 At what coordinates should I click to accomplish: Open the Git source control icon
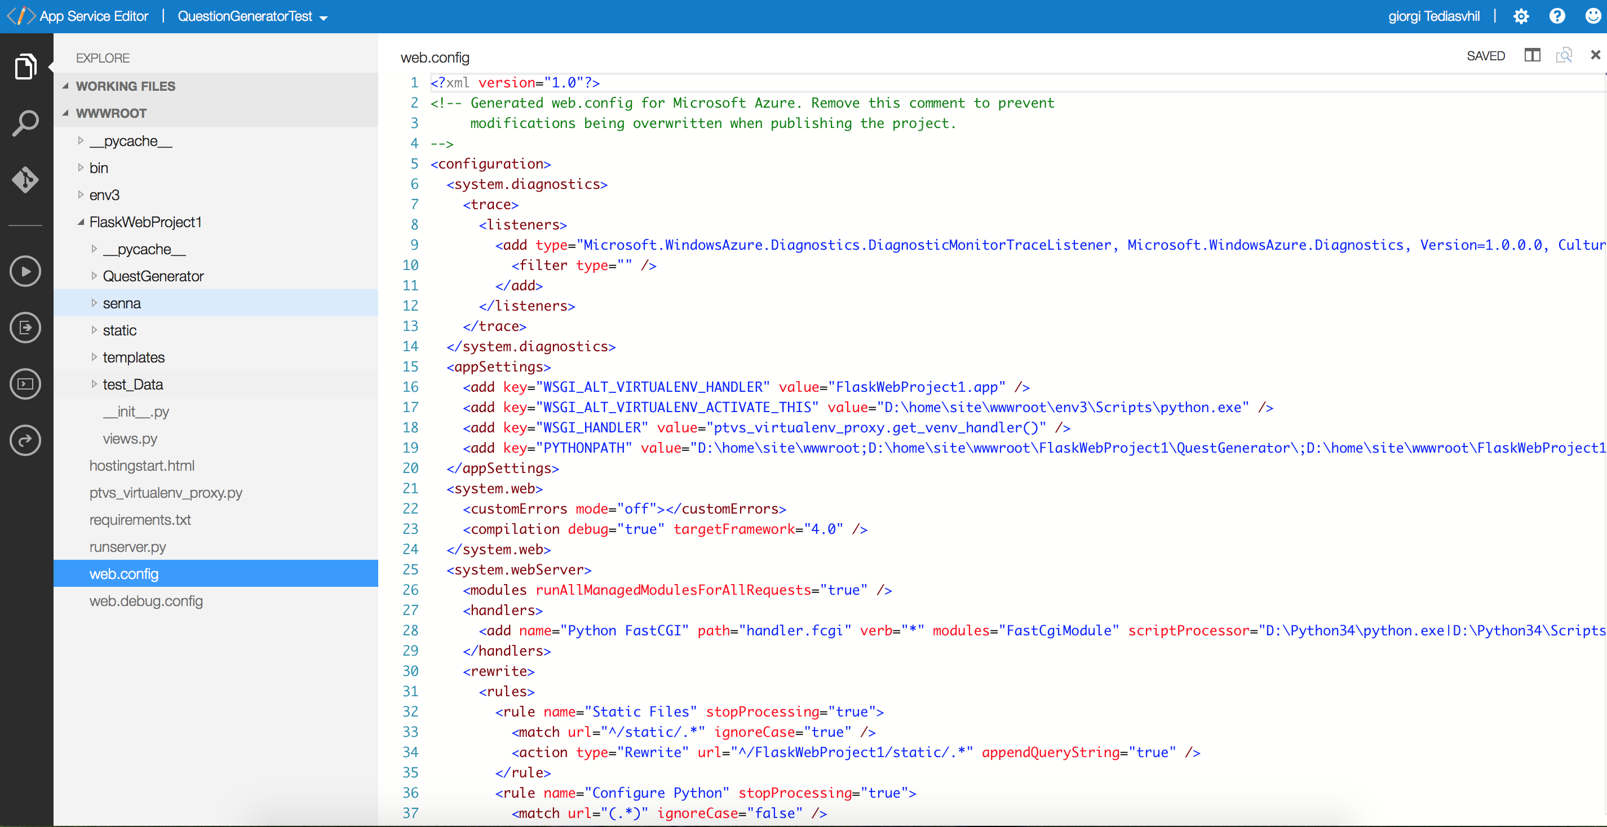tap(25, 180)
